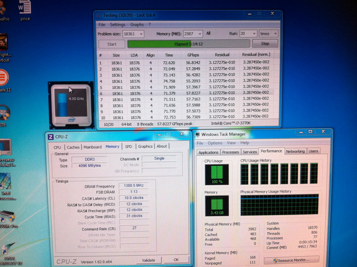Click the green Elapsed progress bar
Image resolution: width=357 pixels, height=267 pixels.
[x=188, y=44]
